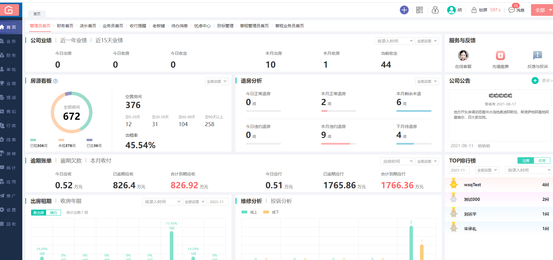This screenshot has height=260, width=553.
Task: Switch to 财务首页 tab
Action: tap(65, 26)
